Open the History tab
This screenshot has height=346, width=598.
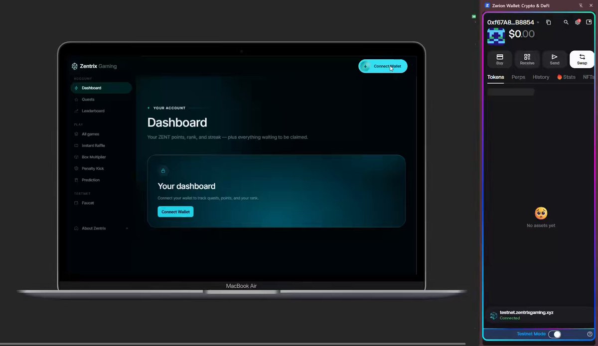coord(541,77)
